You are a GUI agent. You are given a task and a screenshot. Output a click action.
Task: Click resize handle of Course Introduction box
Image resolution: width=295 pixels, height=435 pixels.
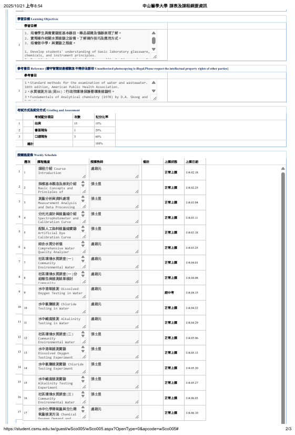pyautogui.click(x=84, y=177)
